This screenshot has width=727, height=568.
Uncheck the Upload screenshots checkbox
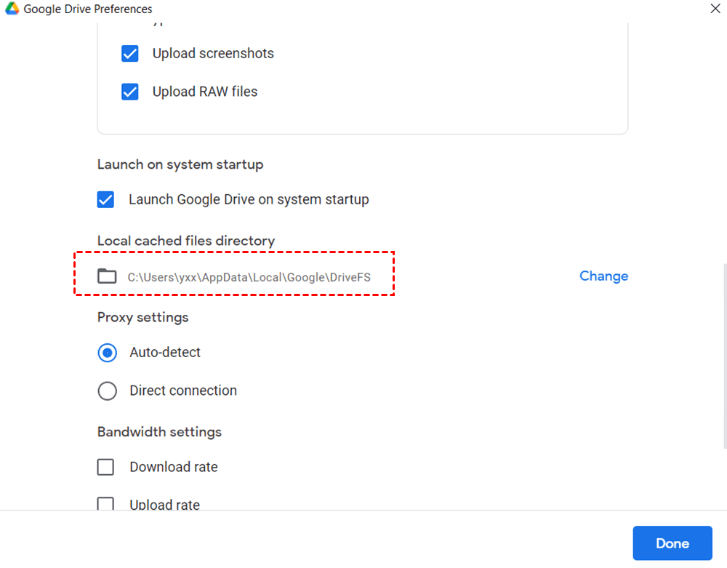pyautogui.click(x=130, y=54)
